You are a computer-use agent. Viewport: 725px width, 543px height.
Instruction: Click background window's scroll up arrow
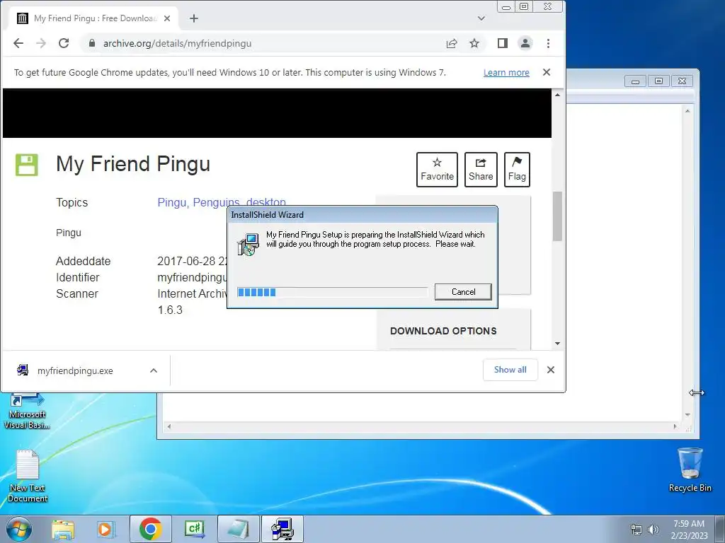point(687,111)
